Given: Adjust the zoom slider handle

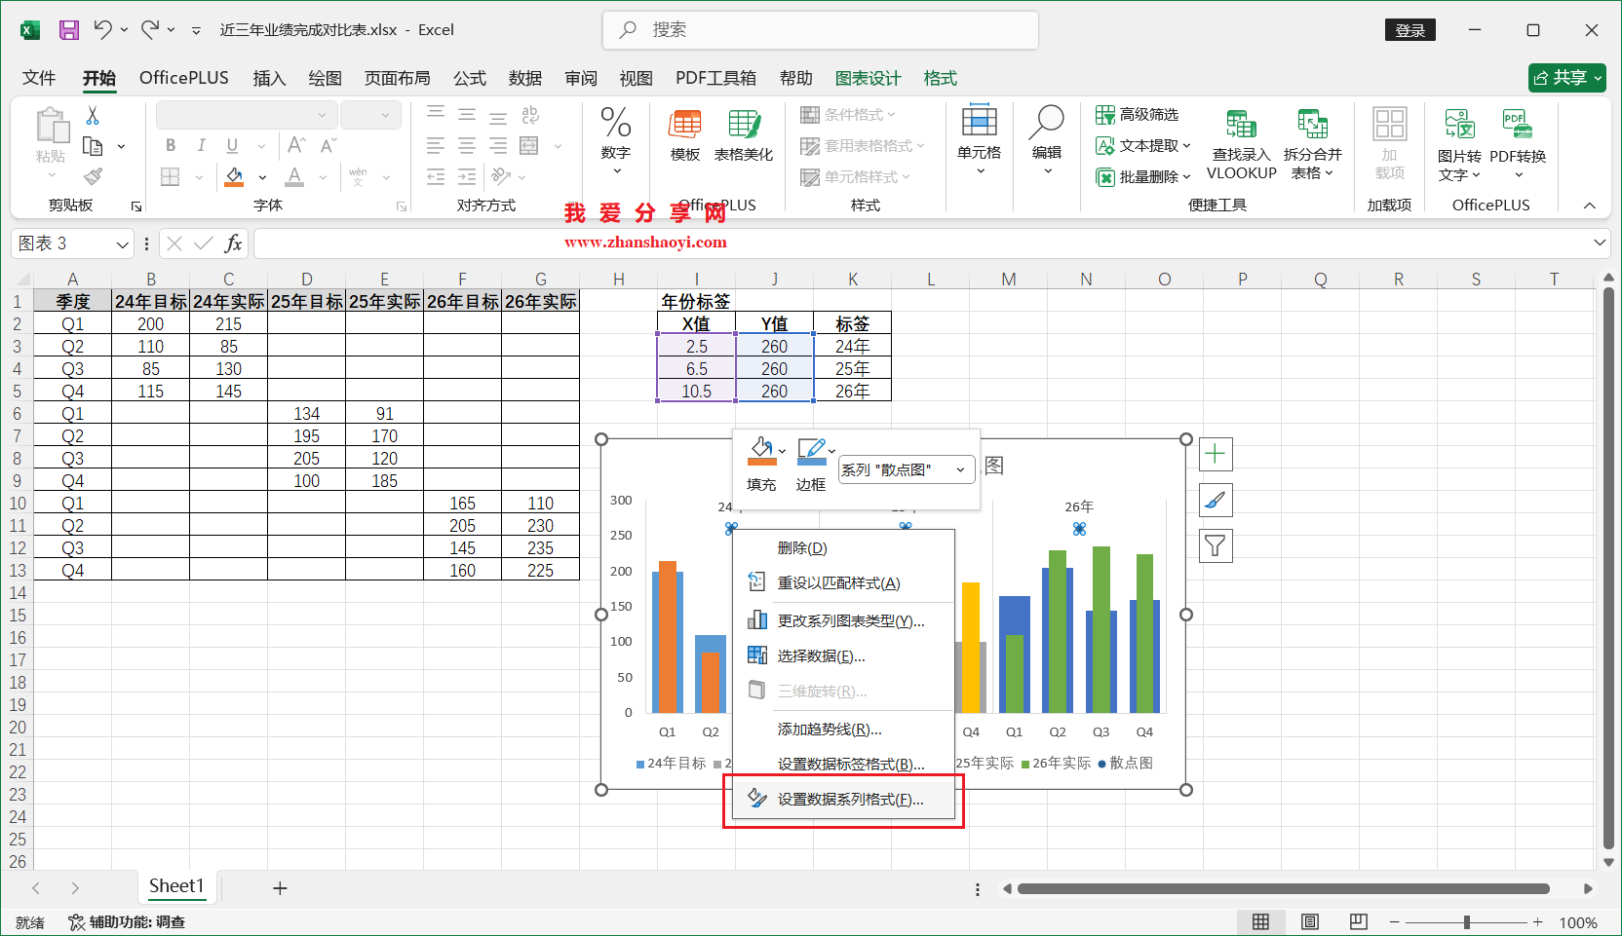Looking at the screenshot, I should pos(1466,921).
